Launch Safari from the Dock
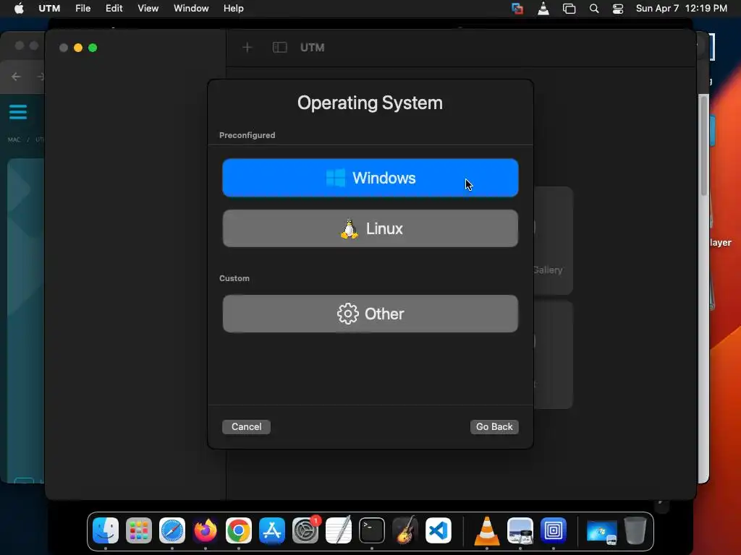 point(172,530)
